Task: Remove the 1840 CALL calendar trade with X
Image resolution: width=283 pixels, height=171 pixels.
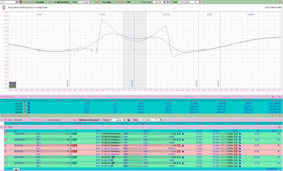Action: coord(278,140)
